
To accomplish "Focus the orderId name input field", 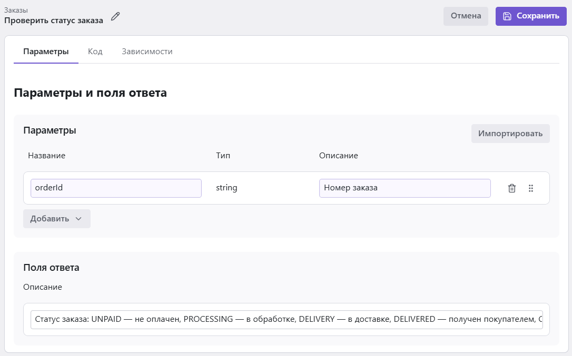I will tap(116, 188).
